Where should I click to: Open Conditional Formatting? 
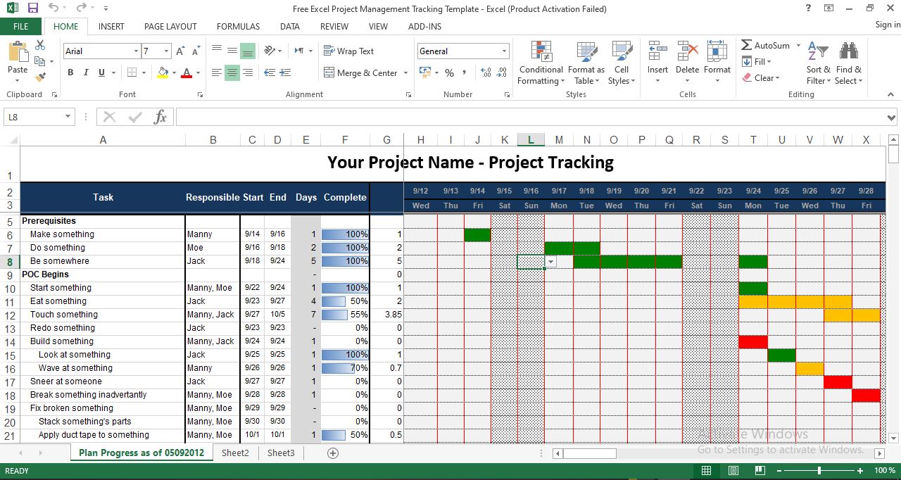pos(541,63)
